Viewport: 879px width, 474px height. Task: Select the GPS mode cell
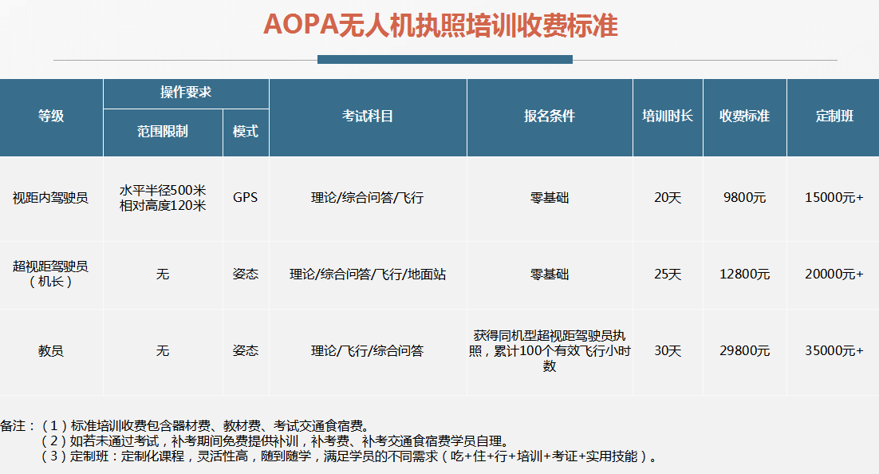click(x=246, y=197)
